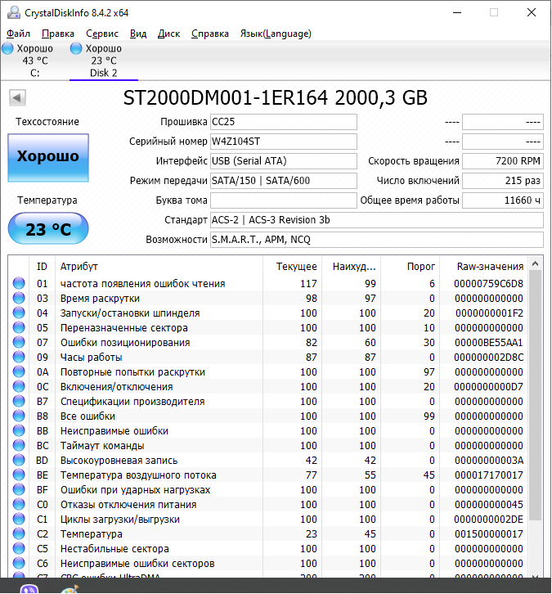This screenshot has height=594, width=552.
Task: Click status orb for attribute 01 read errors
Action: [x=19, y=284]
